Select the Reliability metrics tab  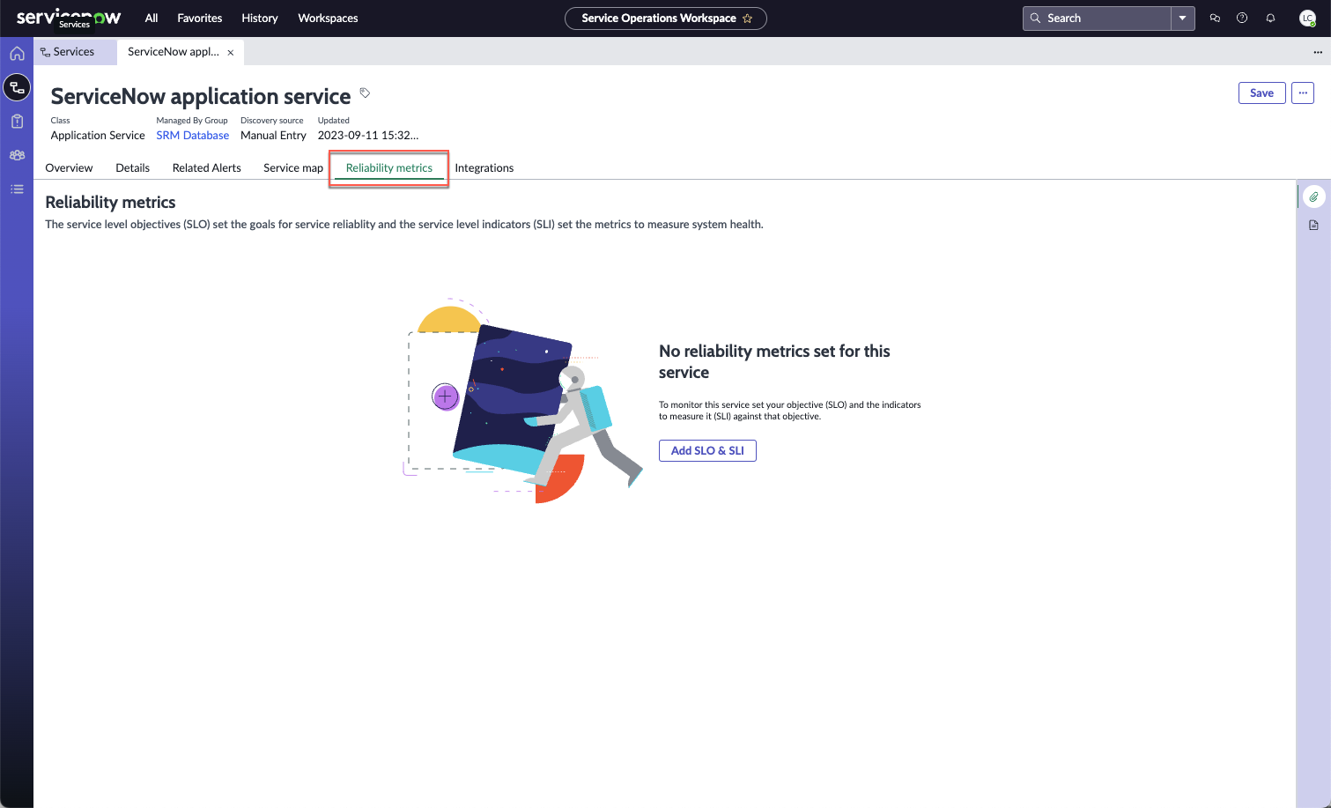point(389,167)
